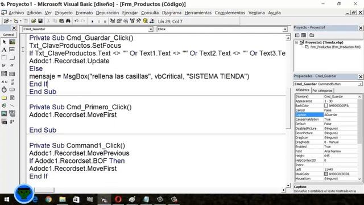Show the Toolbox via toolbar icon
This screenshot has width=364, height=205.
[139, 21]
